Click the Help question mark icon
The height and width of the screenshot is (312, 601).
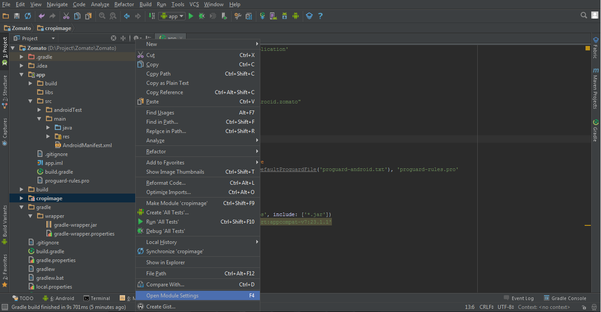point(320,16)
